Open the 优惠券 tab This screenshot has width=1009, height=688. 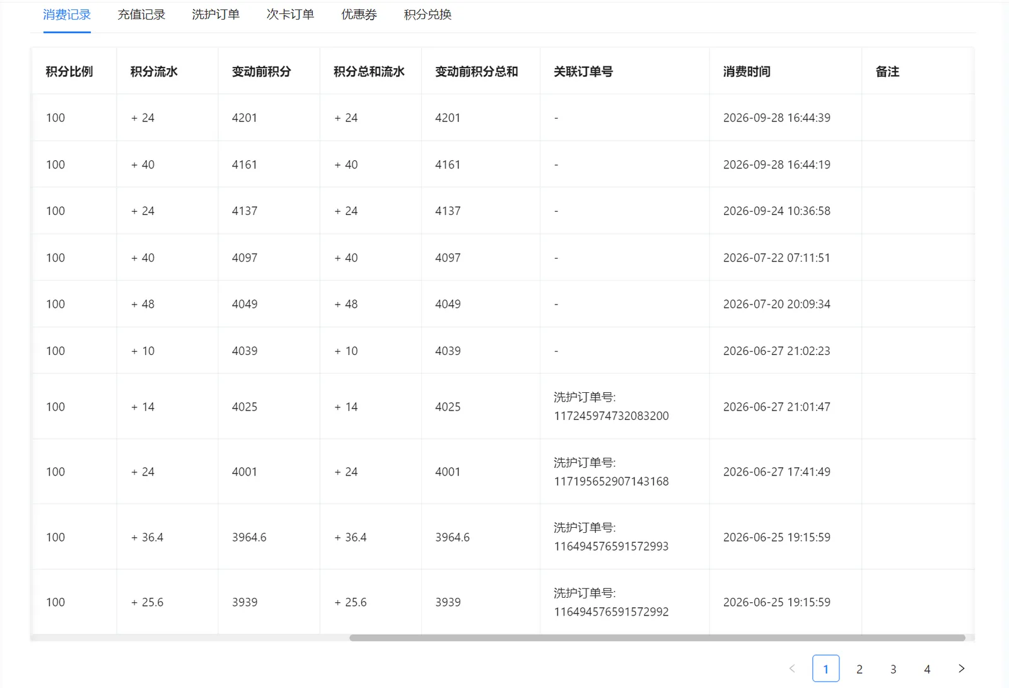[359, 15]
